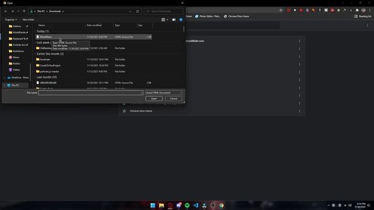374x210 pixels.
Task: Bookmark this page star in Chrome
Action: pyautogui.click(x=281, y=10)
